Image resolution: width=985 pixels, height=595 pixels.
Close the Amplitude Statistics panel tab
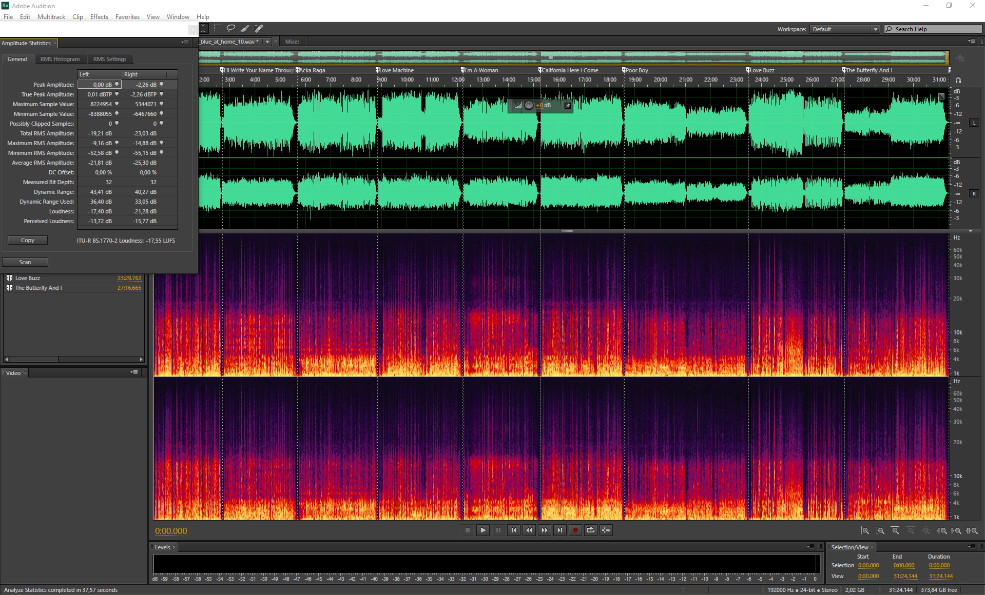click(55, 43)
